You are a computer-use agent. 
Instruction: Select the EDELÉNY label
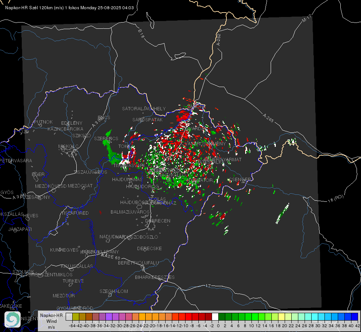(72, 123)
